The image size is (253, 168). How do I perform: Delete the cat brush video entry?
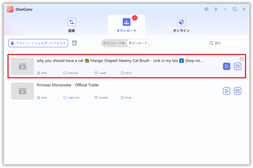tap(241, 59)
